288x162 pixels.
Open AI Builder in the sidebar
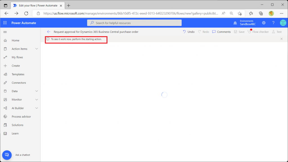tap(18, 108)
